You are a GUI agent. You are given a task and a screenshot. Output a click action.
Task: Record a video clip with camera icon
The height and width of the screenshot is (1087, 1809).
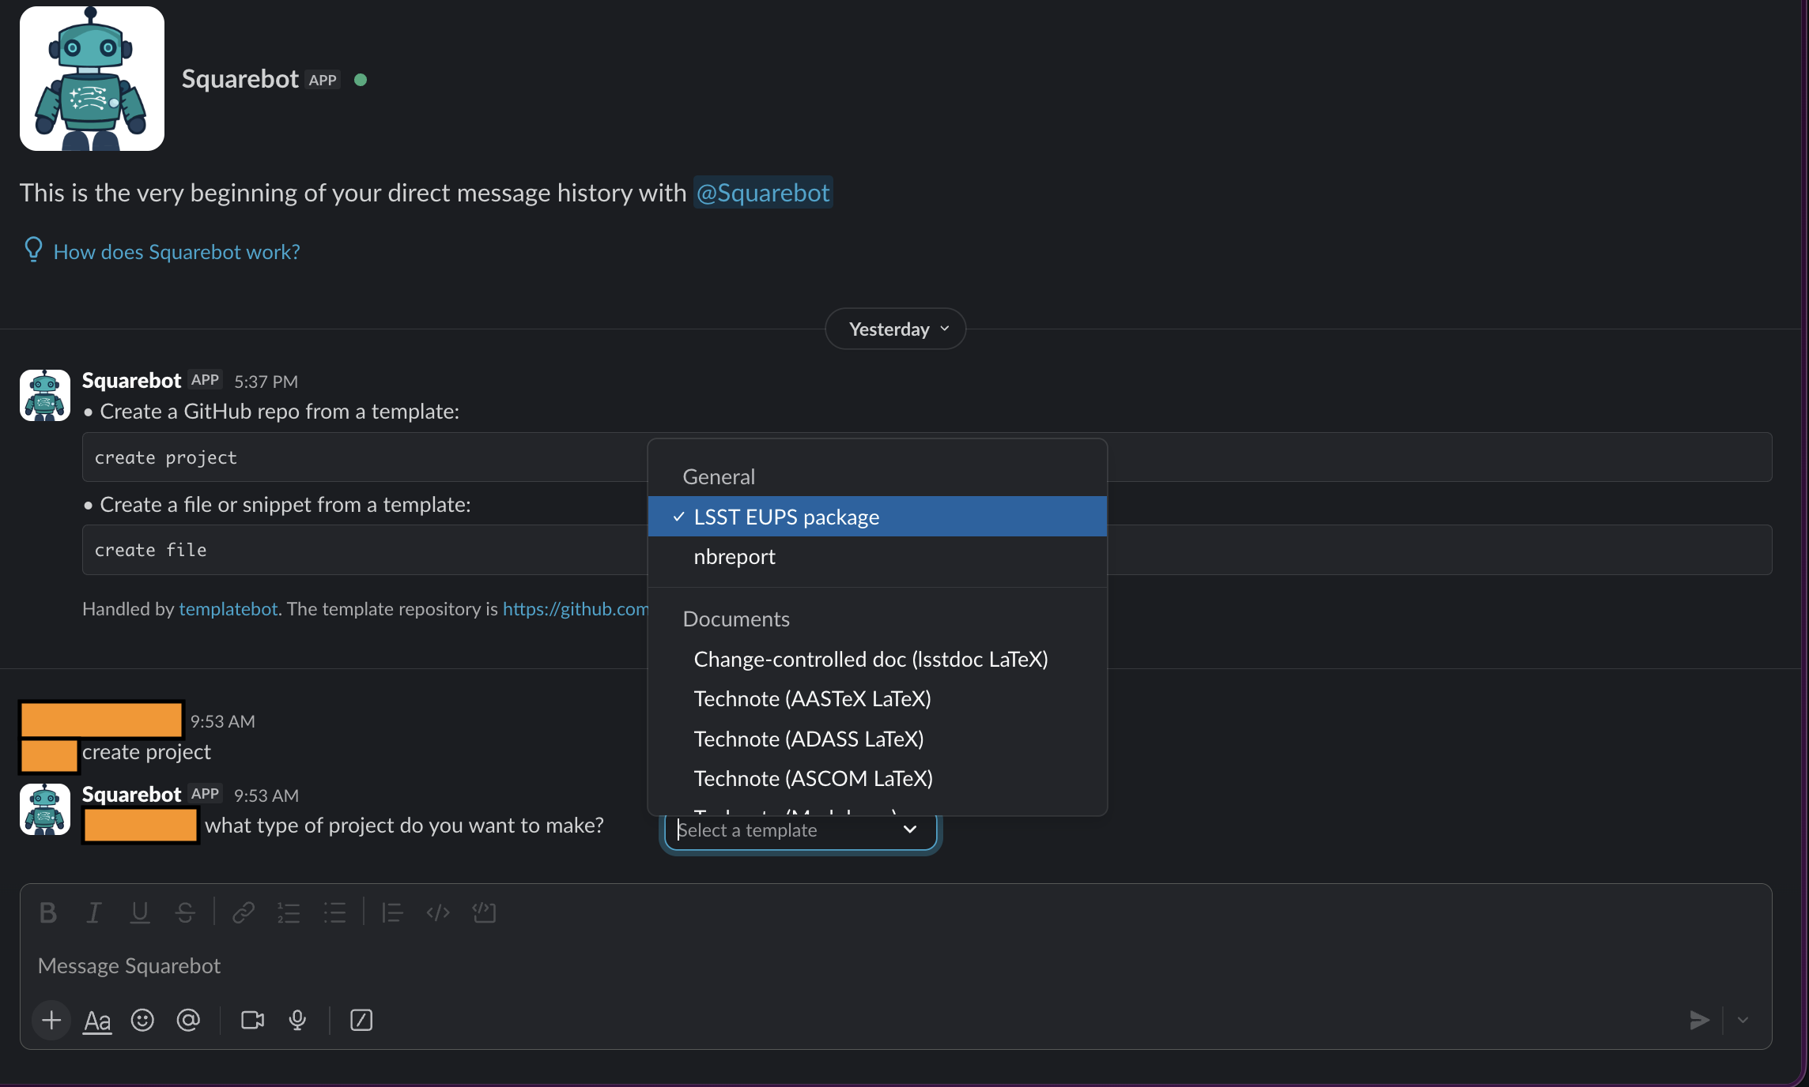click(252, 1020)
